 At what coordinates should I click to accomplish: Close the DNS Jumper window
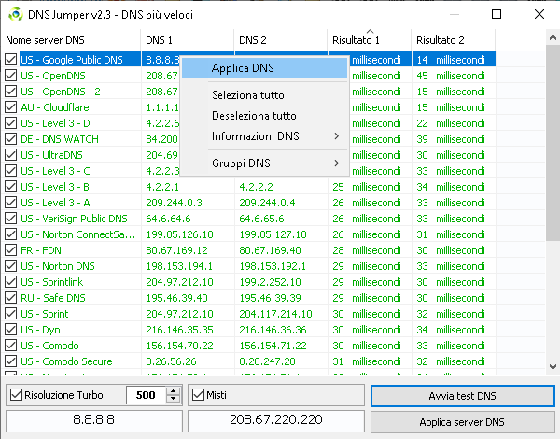[x=539, y=14]
